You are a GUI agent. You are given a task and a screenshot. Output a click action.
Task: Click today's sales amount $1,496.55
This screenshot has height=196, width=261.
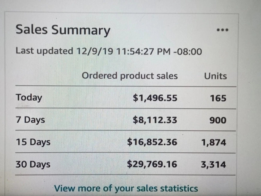pyautogui.click(x=155, y=98)
